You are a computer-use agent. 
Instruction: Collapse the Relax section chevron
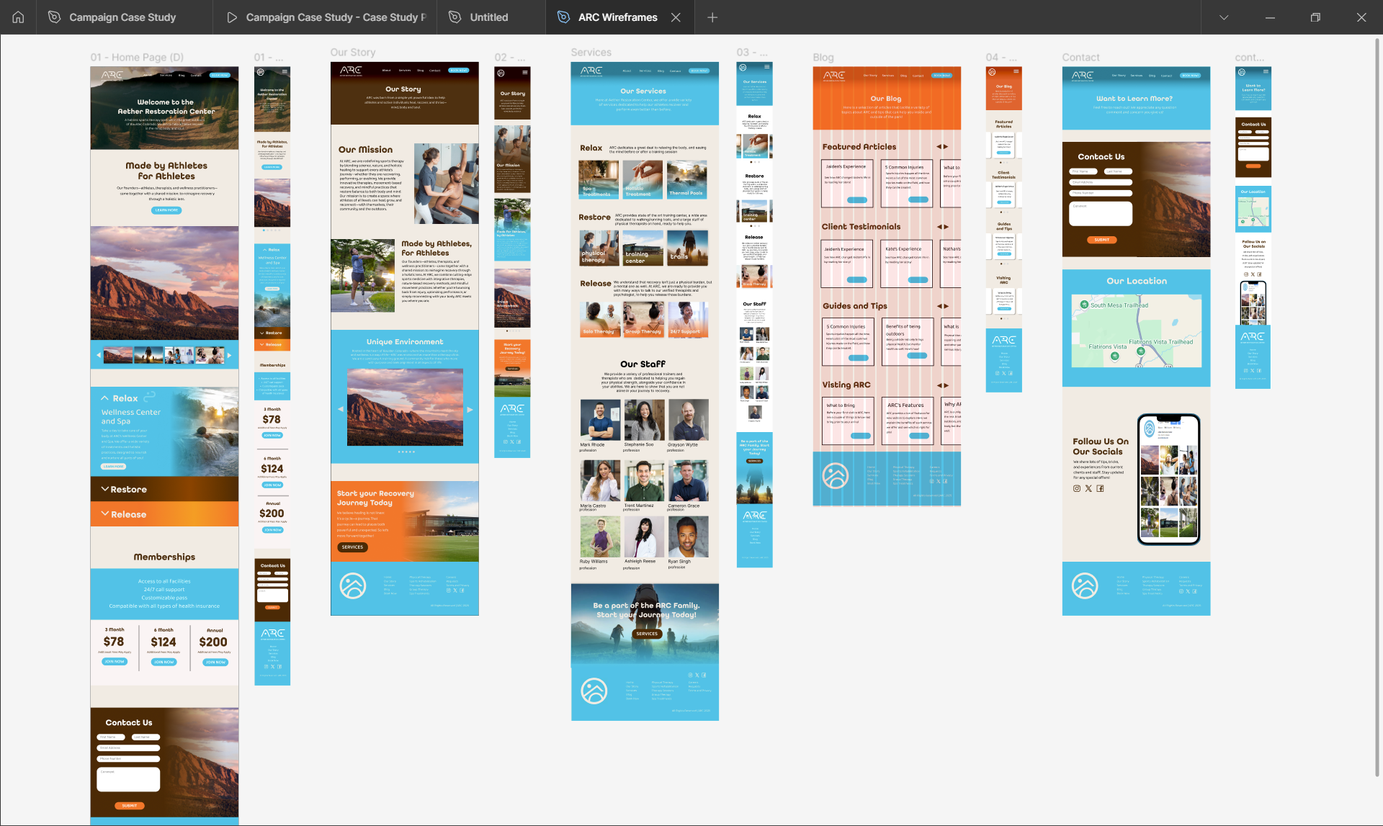coord(105,398)
